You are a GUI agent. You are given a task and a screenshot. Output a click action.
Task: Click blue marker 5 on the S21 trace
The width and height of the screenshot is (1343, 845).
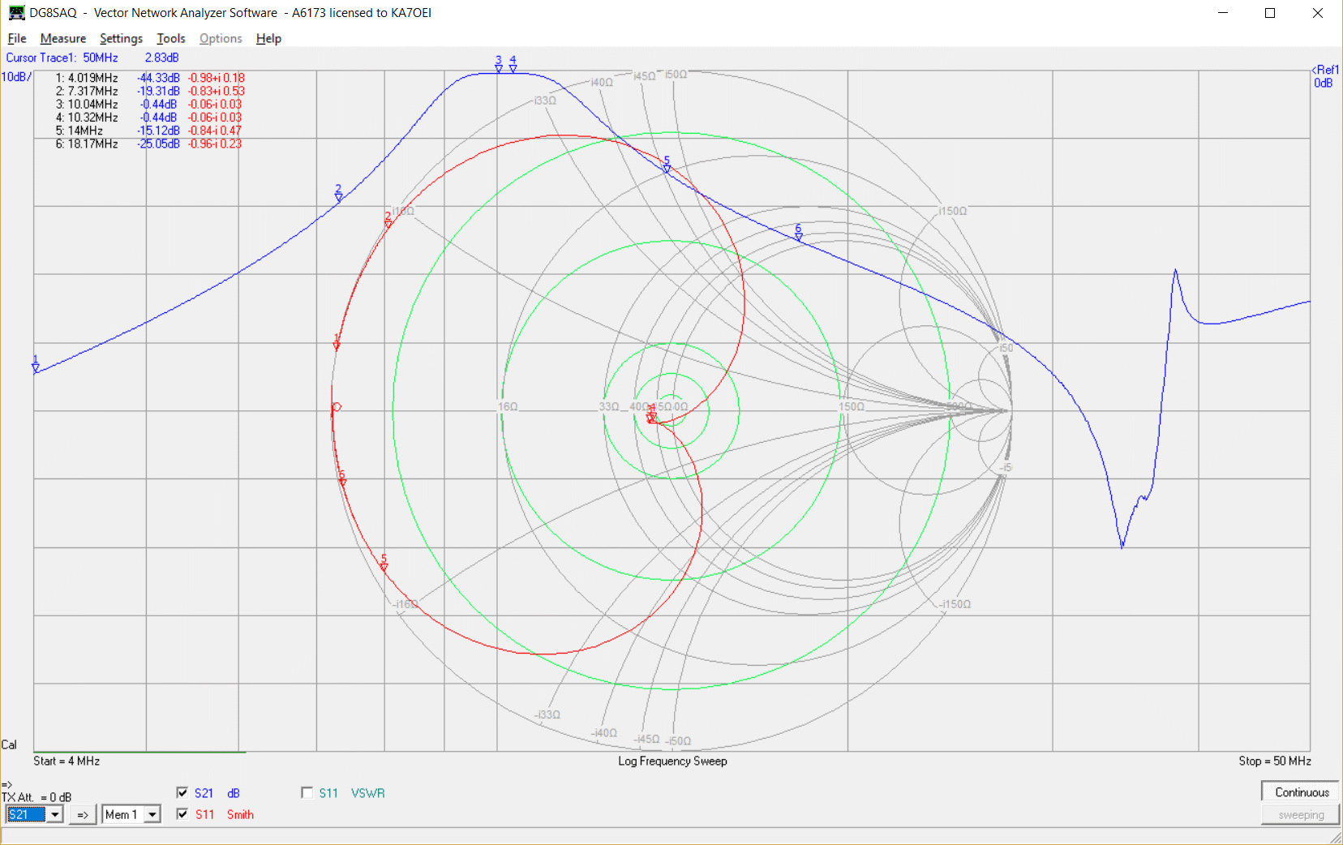click(667, 168)
